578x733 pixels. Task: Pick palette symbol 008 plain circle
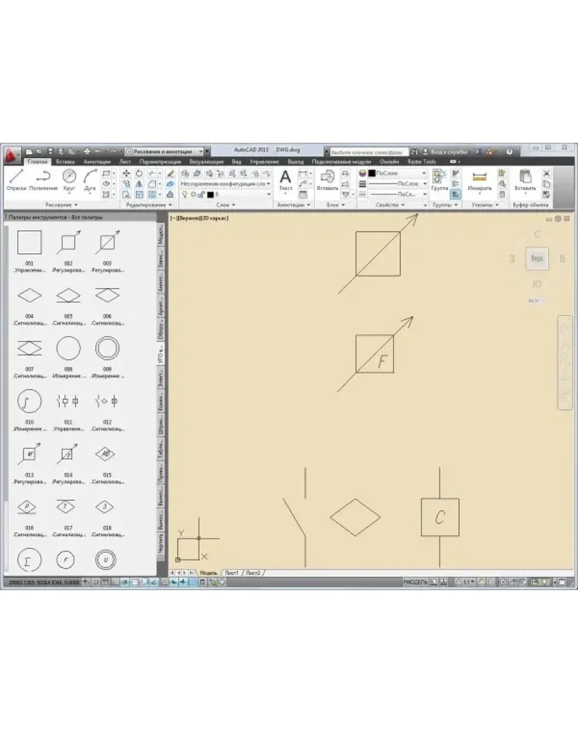coord(69,348)
